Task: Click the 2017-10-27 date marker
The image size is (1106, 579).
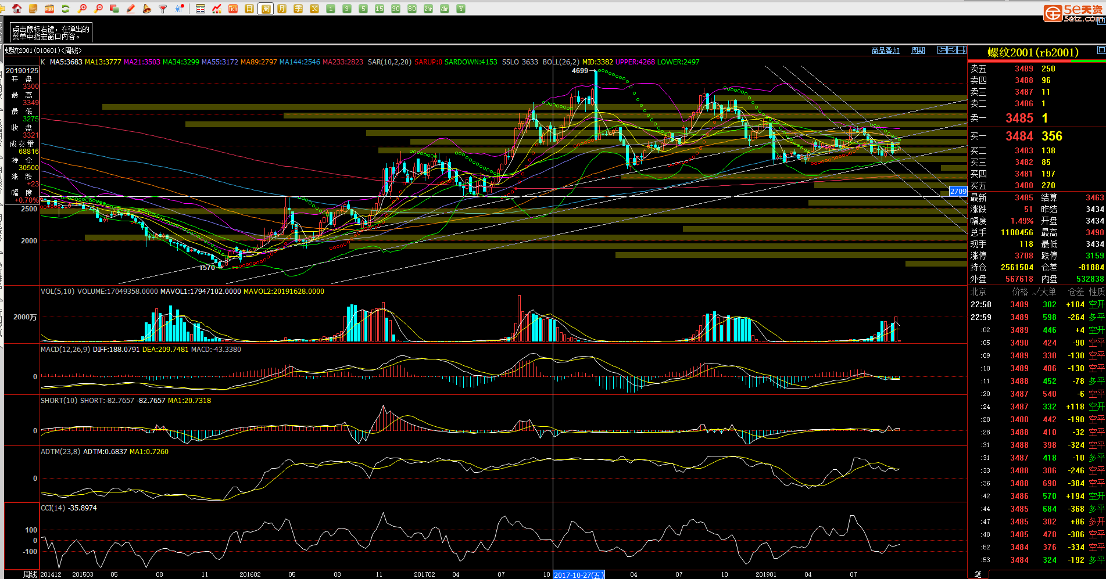Action: pos(579,575)
